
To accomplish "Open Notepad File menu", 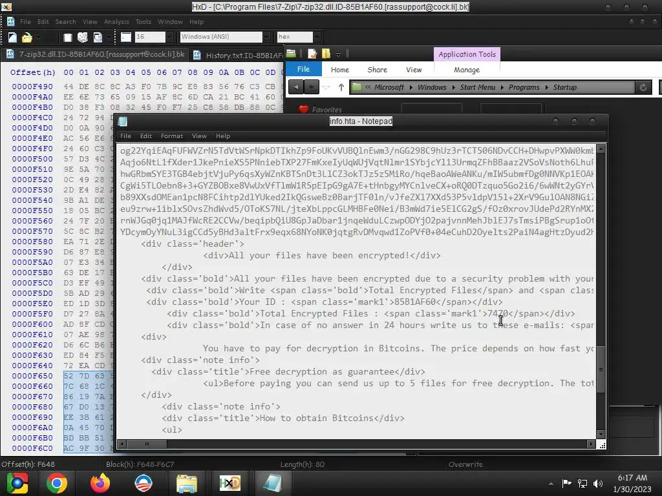I will 125,136.
